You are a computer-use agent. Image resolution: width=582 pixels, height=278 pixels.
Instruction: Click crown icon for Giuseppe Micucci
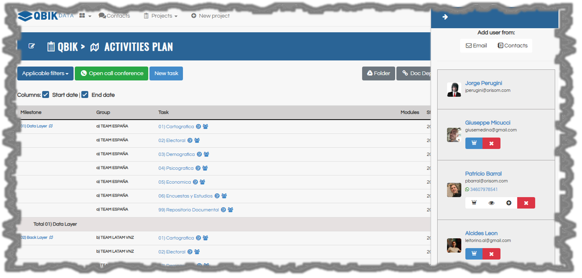474,143
